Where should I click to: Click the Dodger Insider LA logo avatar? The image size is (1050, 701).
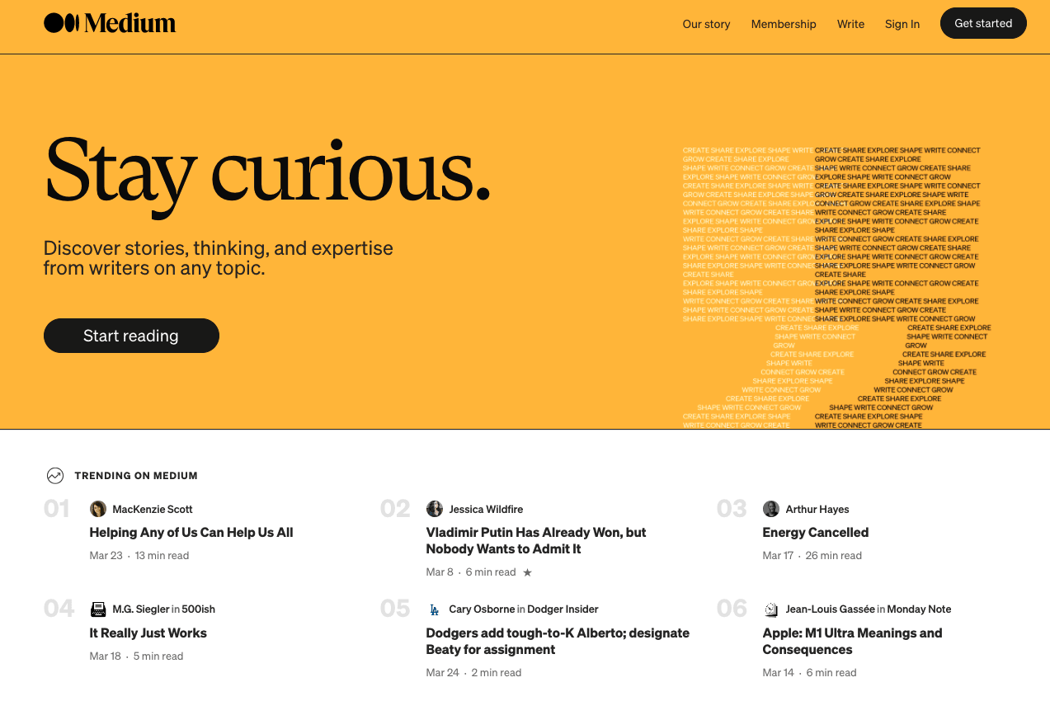pyautogui.click(x=435, y=609)
